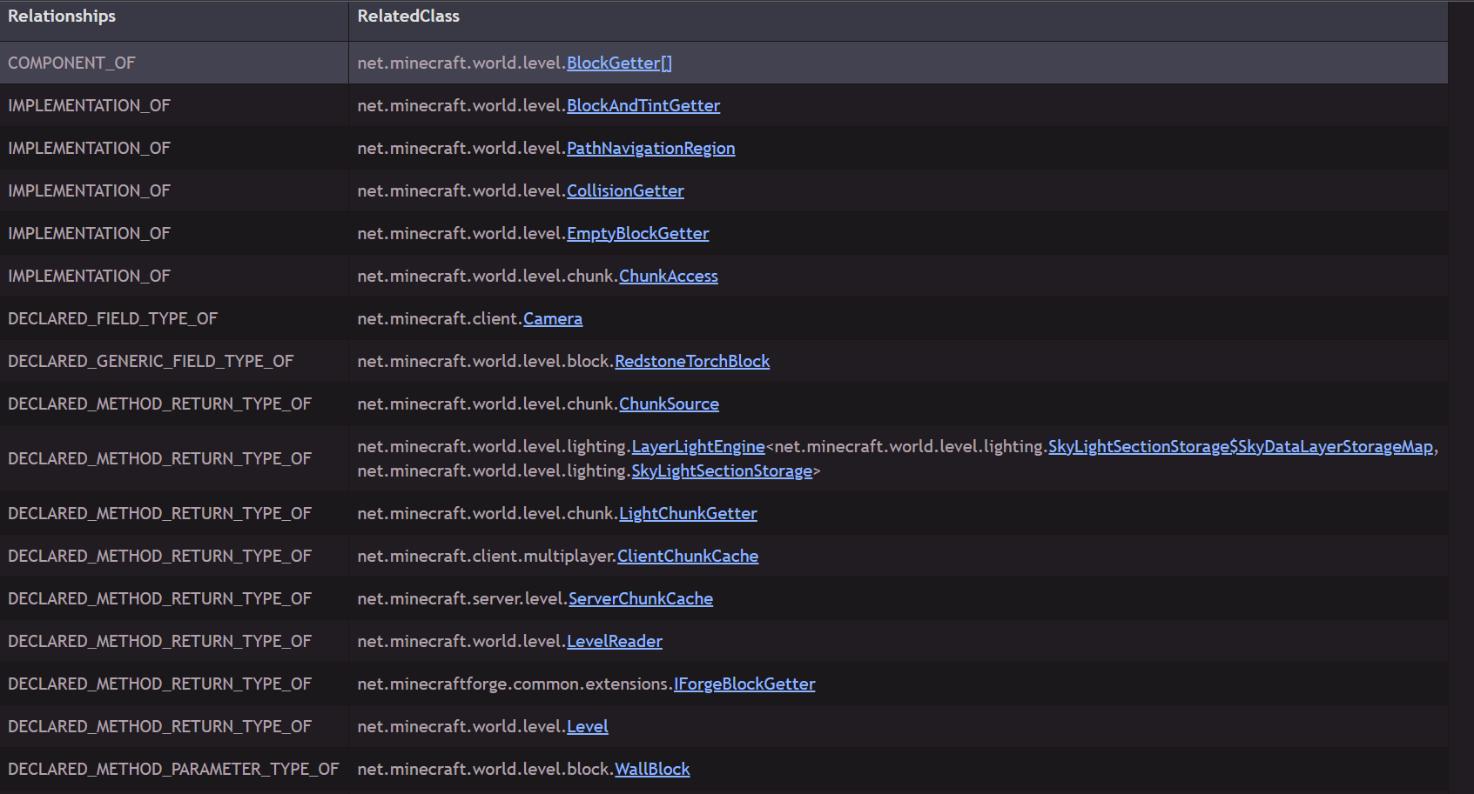Open the LightChunkGetter link

click(687, 513)
